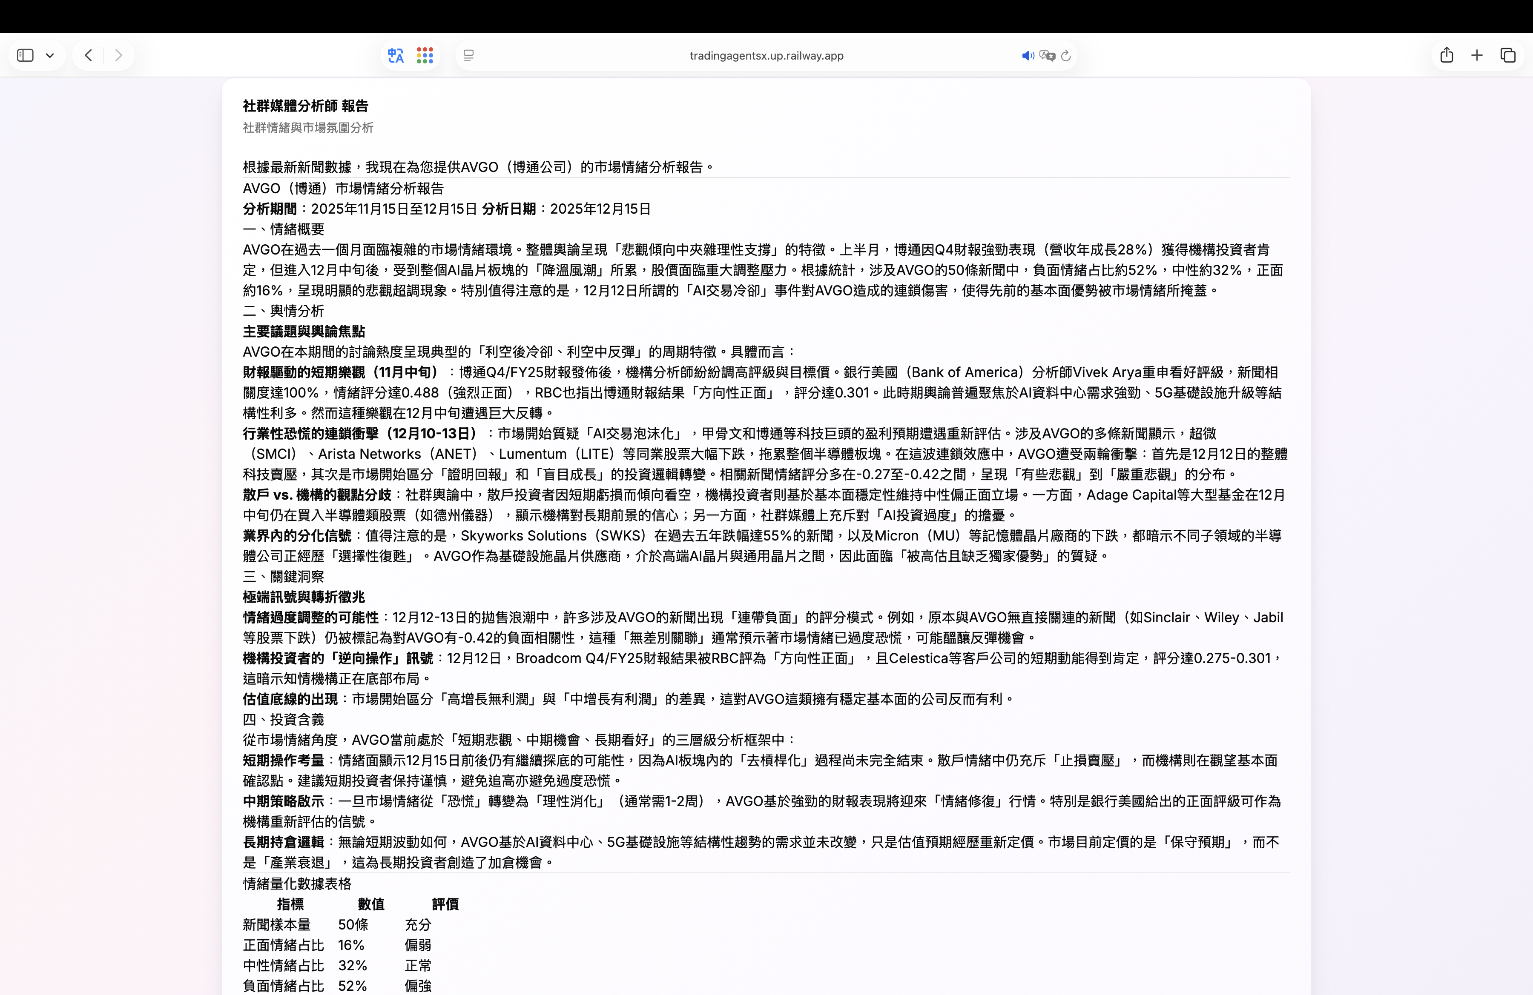Mute the tab audio speaker icon
Screen dimensions: 1533x995
point(1028,56)
